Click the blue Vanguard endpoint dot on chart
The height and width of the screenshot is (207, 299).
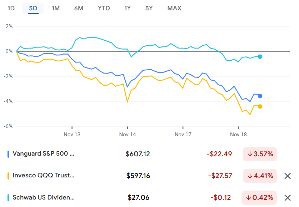pyautogui.click(x=260, y=96)
